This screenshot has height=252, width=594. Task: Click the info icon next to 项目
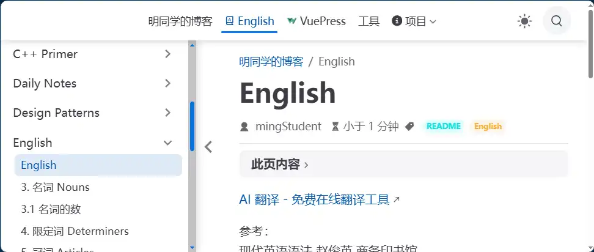click(x=397, y=21)
